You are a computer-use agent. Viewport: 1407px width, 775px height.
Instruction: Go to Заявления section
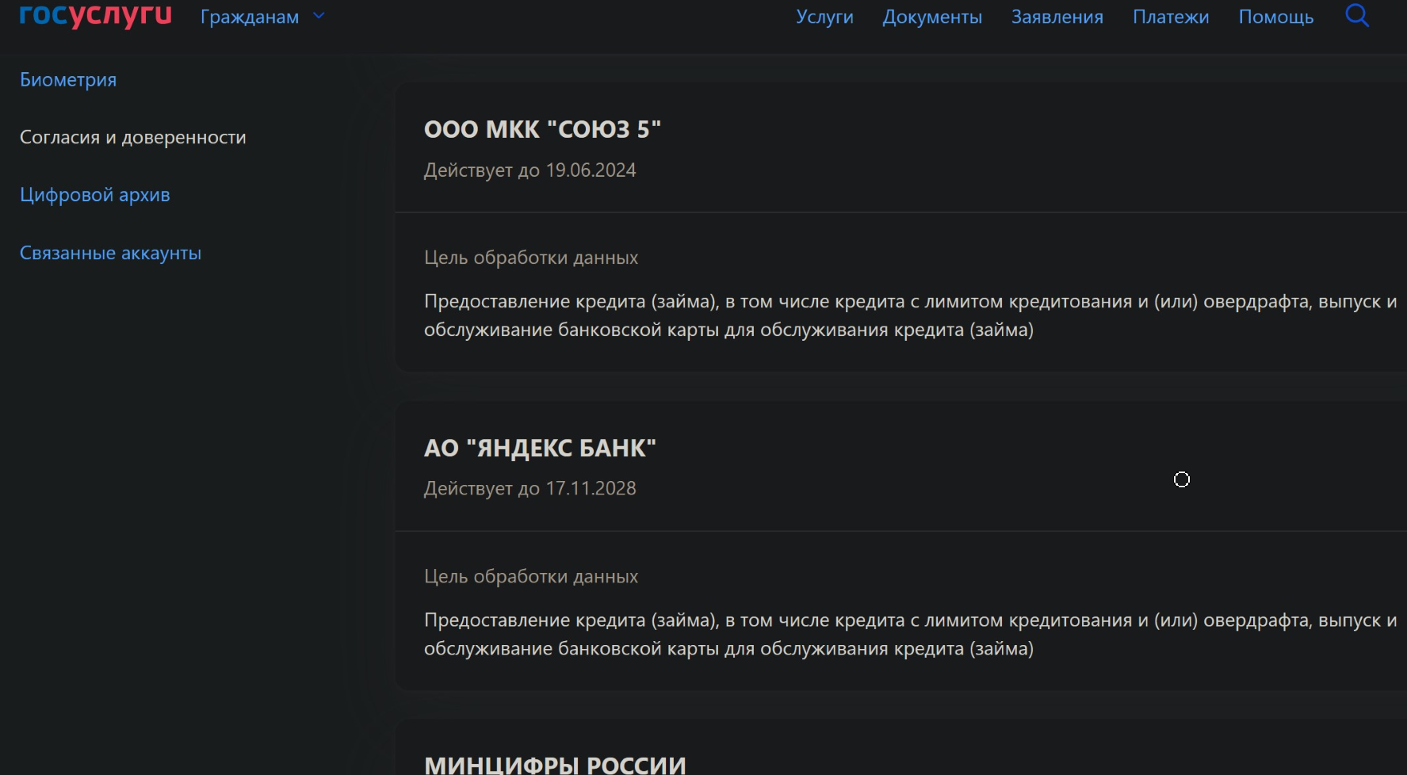pos(1057,17)
